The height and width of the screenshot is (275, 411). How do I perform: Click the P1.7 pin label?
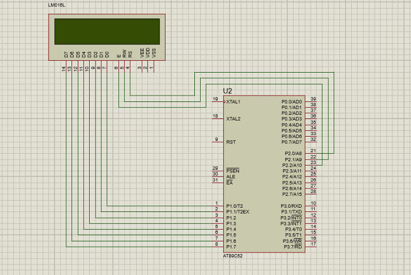(231, 247)
